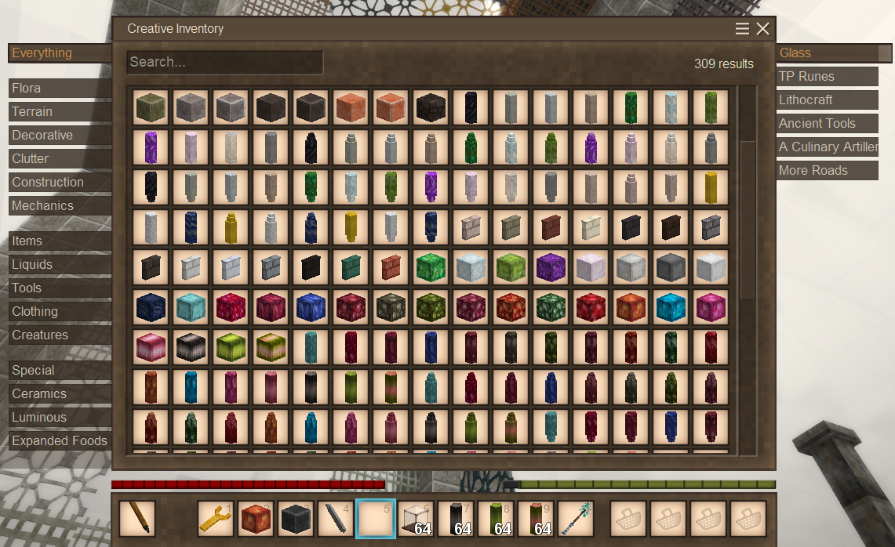Select the green pillar stack in hotbar slot 8
Viewport: 895px width, 547px height.
tap(496, 519)
